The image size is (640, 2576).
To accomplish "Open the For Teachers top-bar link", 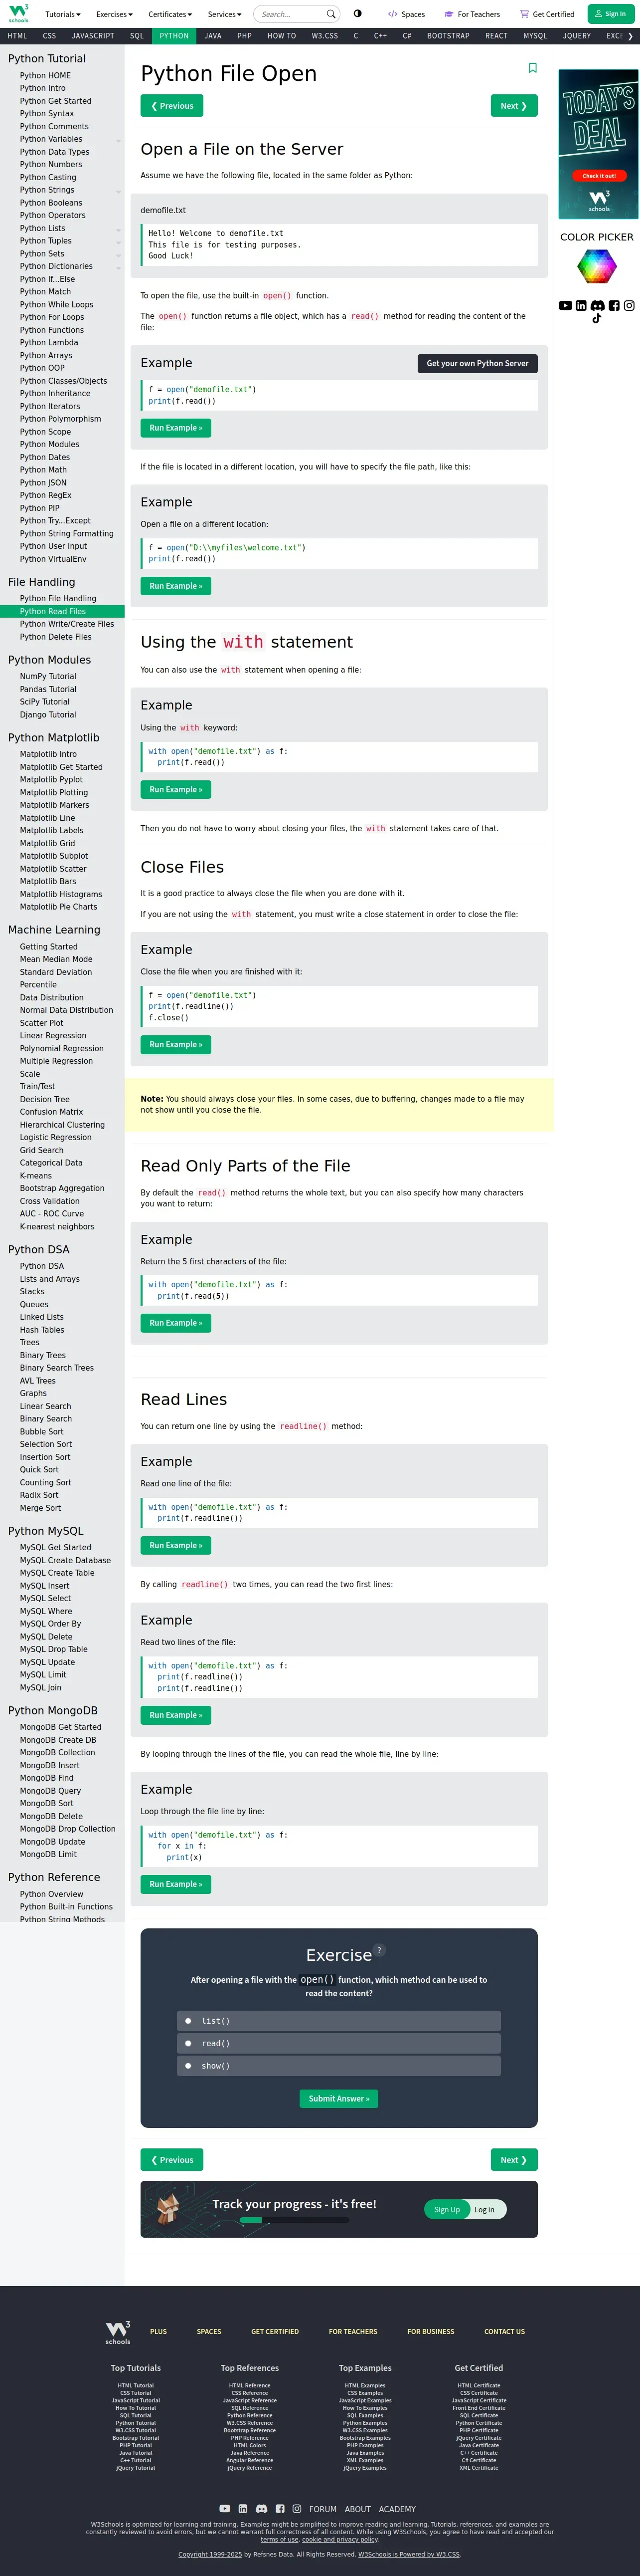I will (x=472, y=14).
